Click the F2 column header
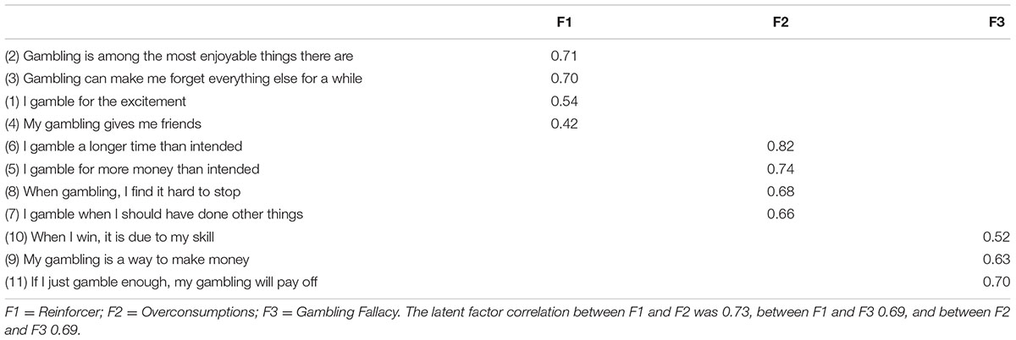The width and height of the screenshot is (1016, 340). [781, 21]
